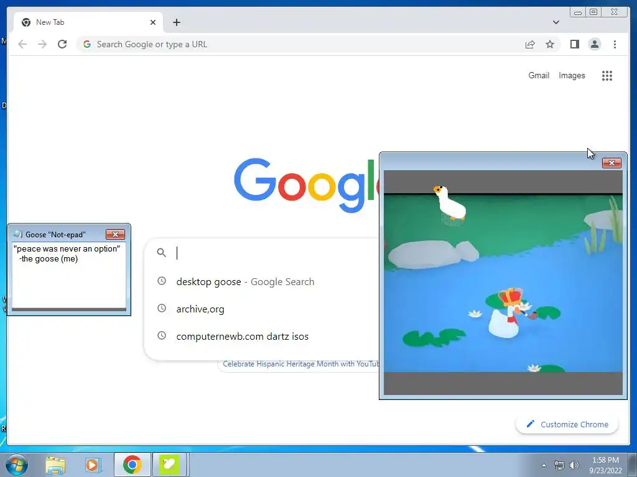Close the New Tab tab
This screenshot has height=477, width=637.
click(x=153, y=22)
